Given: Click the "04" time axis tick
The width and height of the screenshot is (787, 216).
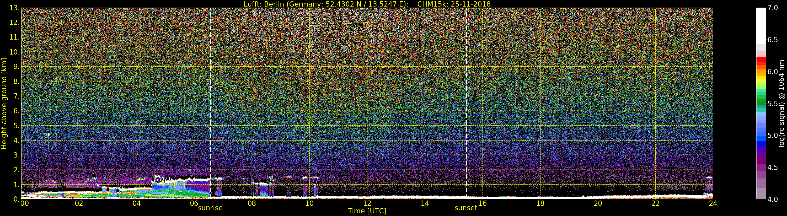Looking at the screenshot, I should (137, 203).
